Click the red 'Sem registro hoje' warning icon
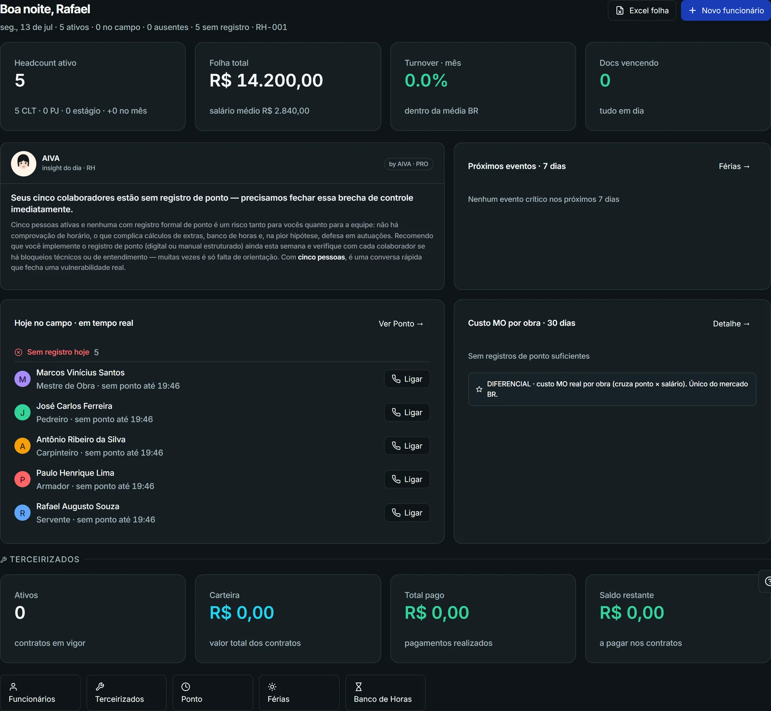Image resolution: width=771 pixels, height=711 pixels. (x=18, y=352)
